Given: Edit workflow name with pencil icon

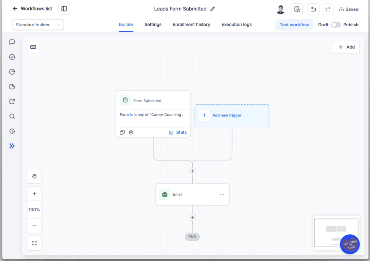Looking at the screenshot, I should [x=212, y=9].
